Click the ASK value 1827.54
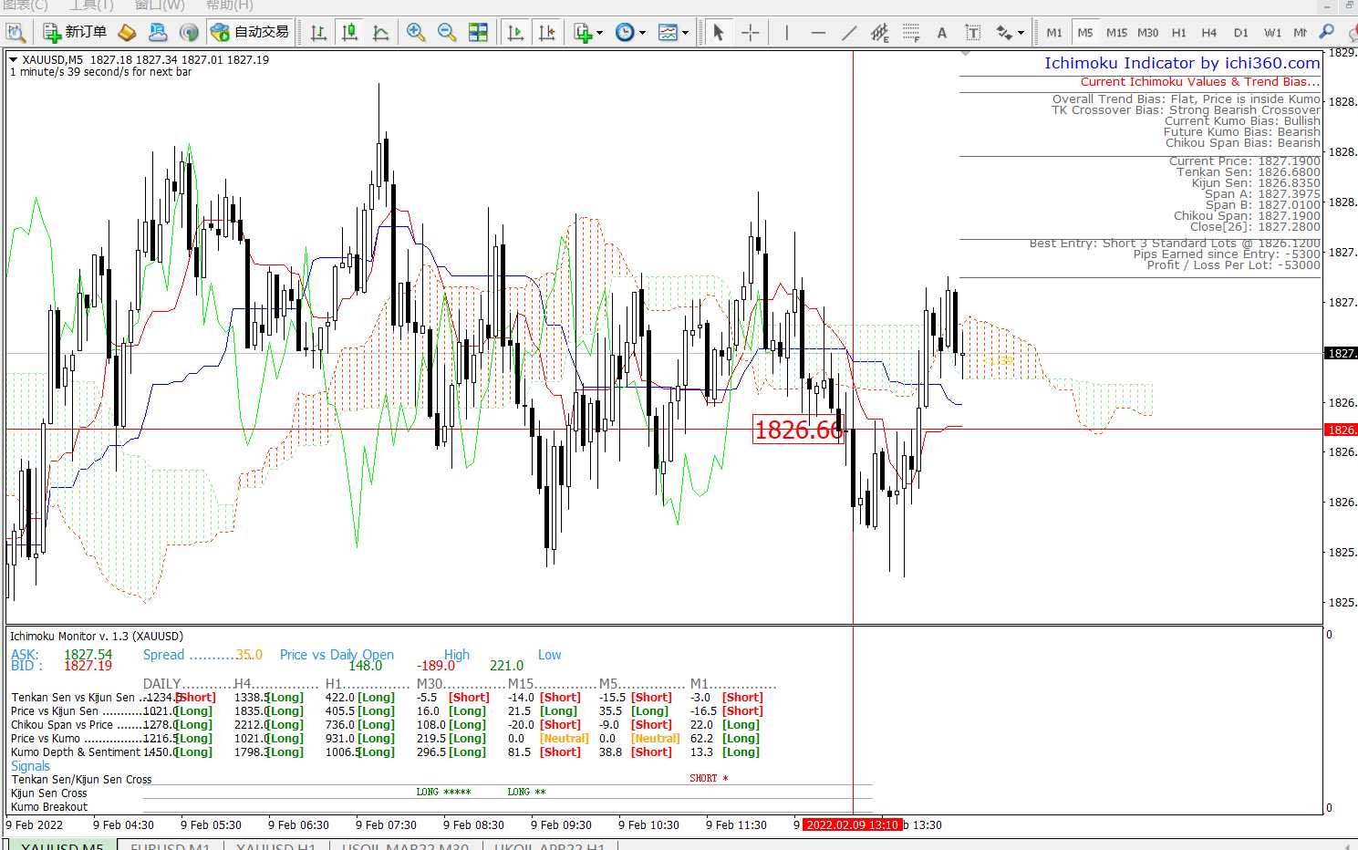Viewport: 1358px width, 850px height. coord(88,654)
